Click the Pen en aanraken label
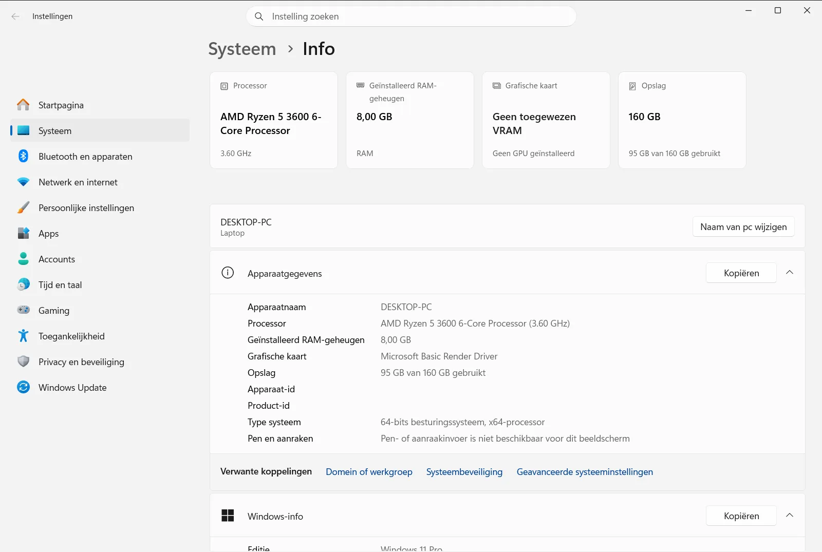Image resolution: width=822 pixels, height=552 pixels. [x=280, y=439]
